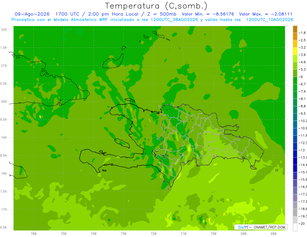Select the green band between -6 and -6.7

pos(295,80)
